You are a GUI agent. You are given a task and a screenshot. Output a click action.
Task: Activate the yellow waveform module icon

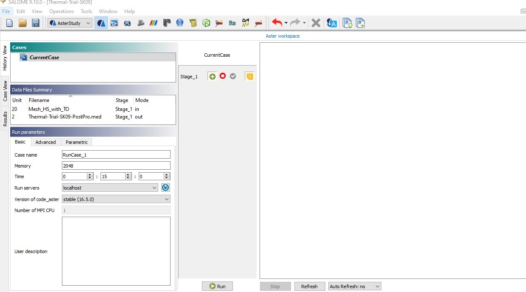click(x=245, y=23)
